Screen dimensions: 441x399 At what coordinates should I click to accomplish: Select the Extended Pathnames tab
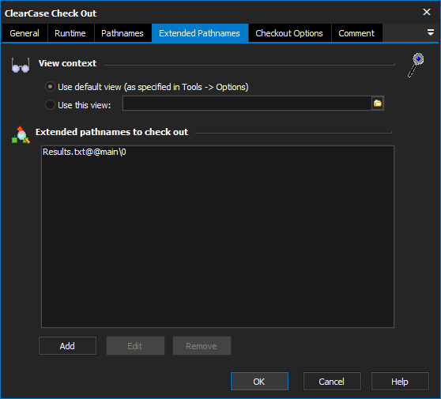[x=200, y=33]
